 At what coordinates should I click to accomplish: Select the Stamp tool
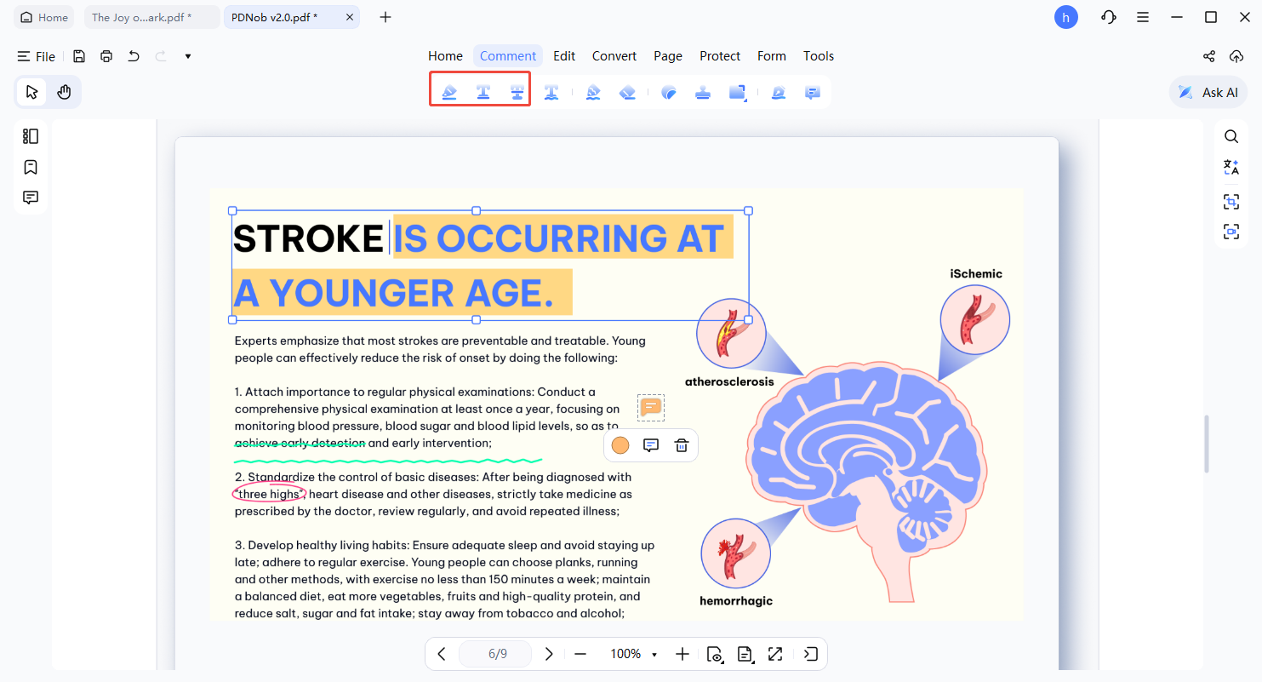click(x=702, y=91)
